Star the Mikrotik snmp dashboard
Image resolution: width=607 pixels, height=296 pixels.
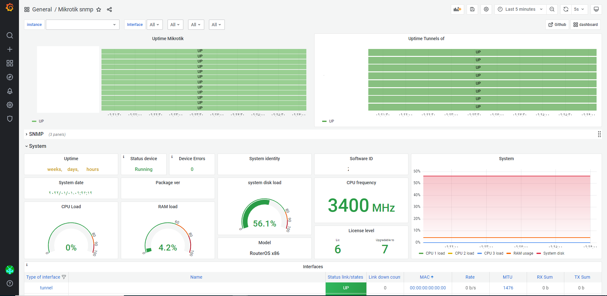(x=99, y=9)
